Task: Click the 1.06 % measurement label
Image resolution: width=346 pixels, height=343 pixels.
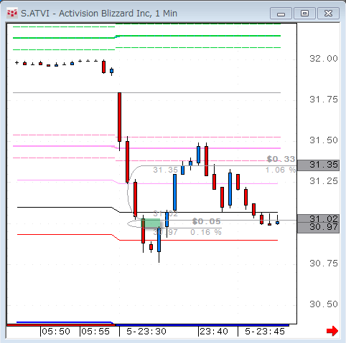Action: pyautogui.click(x=281, y=170)
